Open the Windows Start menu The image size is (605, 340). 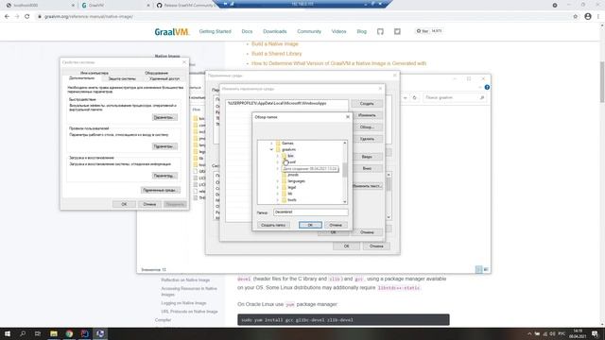8,333
